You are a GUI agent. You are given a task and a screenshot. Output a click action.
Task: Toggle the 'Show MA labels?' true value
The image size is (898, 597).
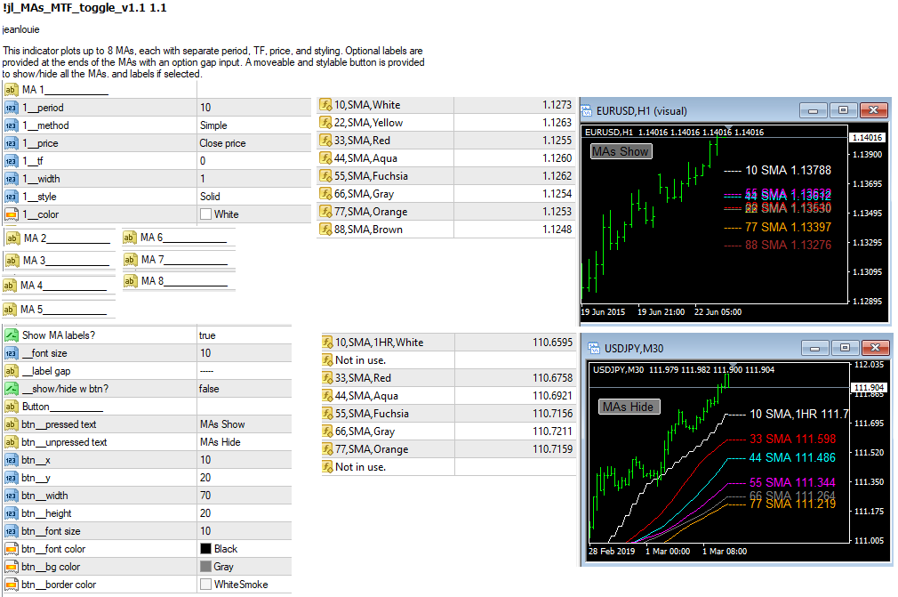coord(207,335)
